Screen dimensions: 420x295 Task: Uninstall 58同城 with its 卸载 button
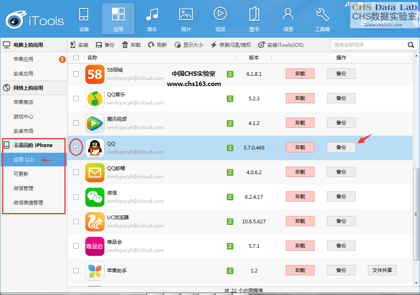[x=300, y=74]
